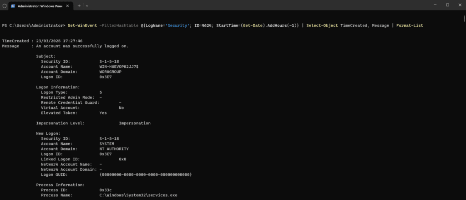Click the Impersonation level value
The width and height of the screenshot is (466, 200).
tap(134, 123)
